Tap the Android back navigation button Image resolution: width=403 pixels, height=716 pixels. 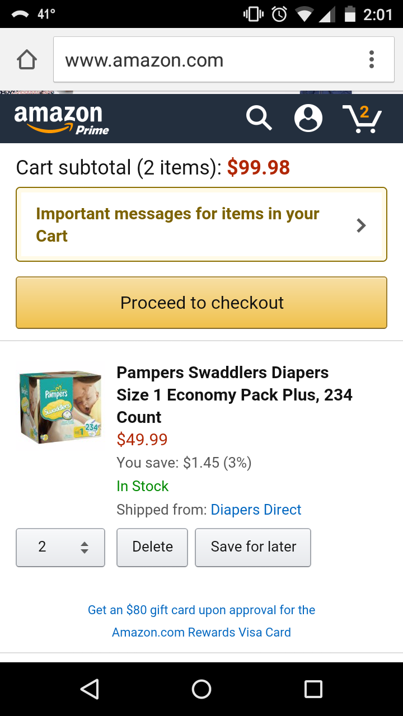(x=90, y=689)
